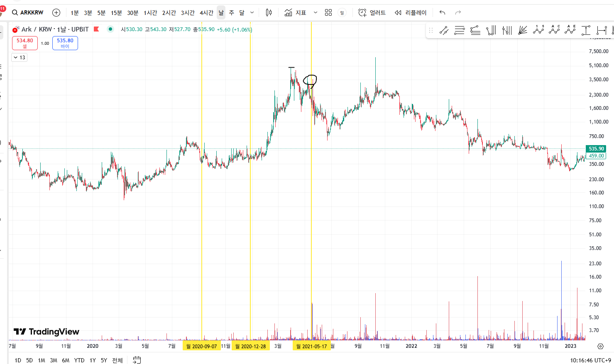
Task: Set the date range to 1M
Action: tap(42, 360)
